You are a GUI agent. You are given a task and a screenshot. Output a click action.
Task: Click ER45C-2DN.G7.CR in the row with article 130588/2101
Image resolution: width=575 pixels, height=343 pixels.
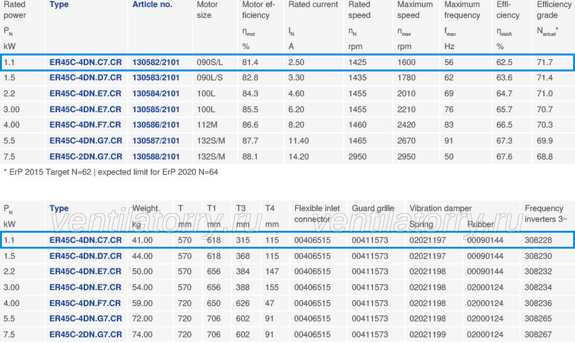[x=86, y=157]
